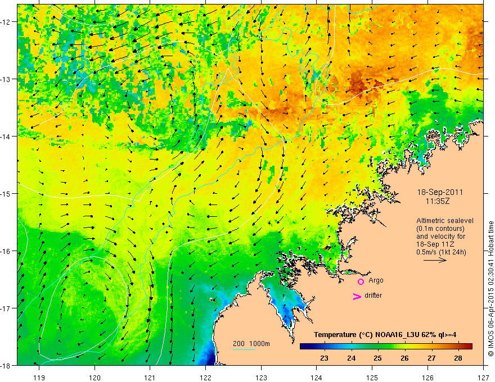Click the temperature color bar
This screenshot has width=495, height=382.
[x=386, y=346]
